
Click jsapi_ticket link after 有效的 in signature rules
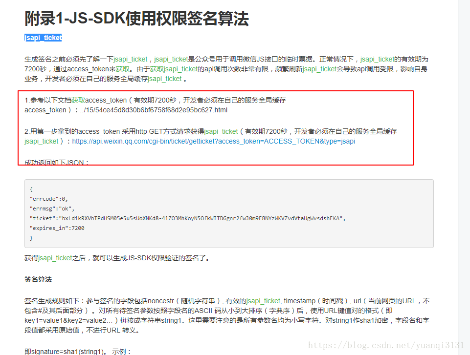pyautogui.click(x=263, y=301)
